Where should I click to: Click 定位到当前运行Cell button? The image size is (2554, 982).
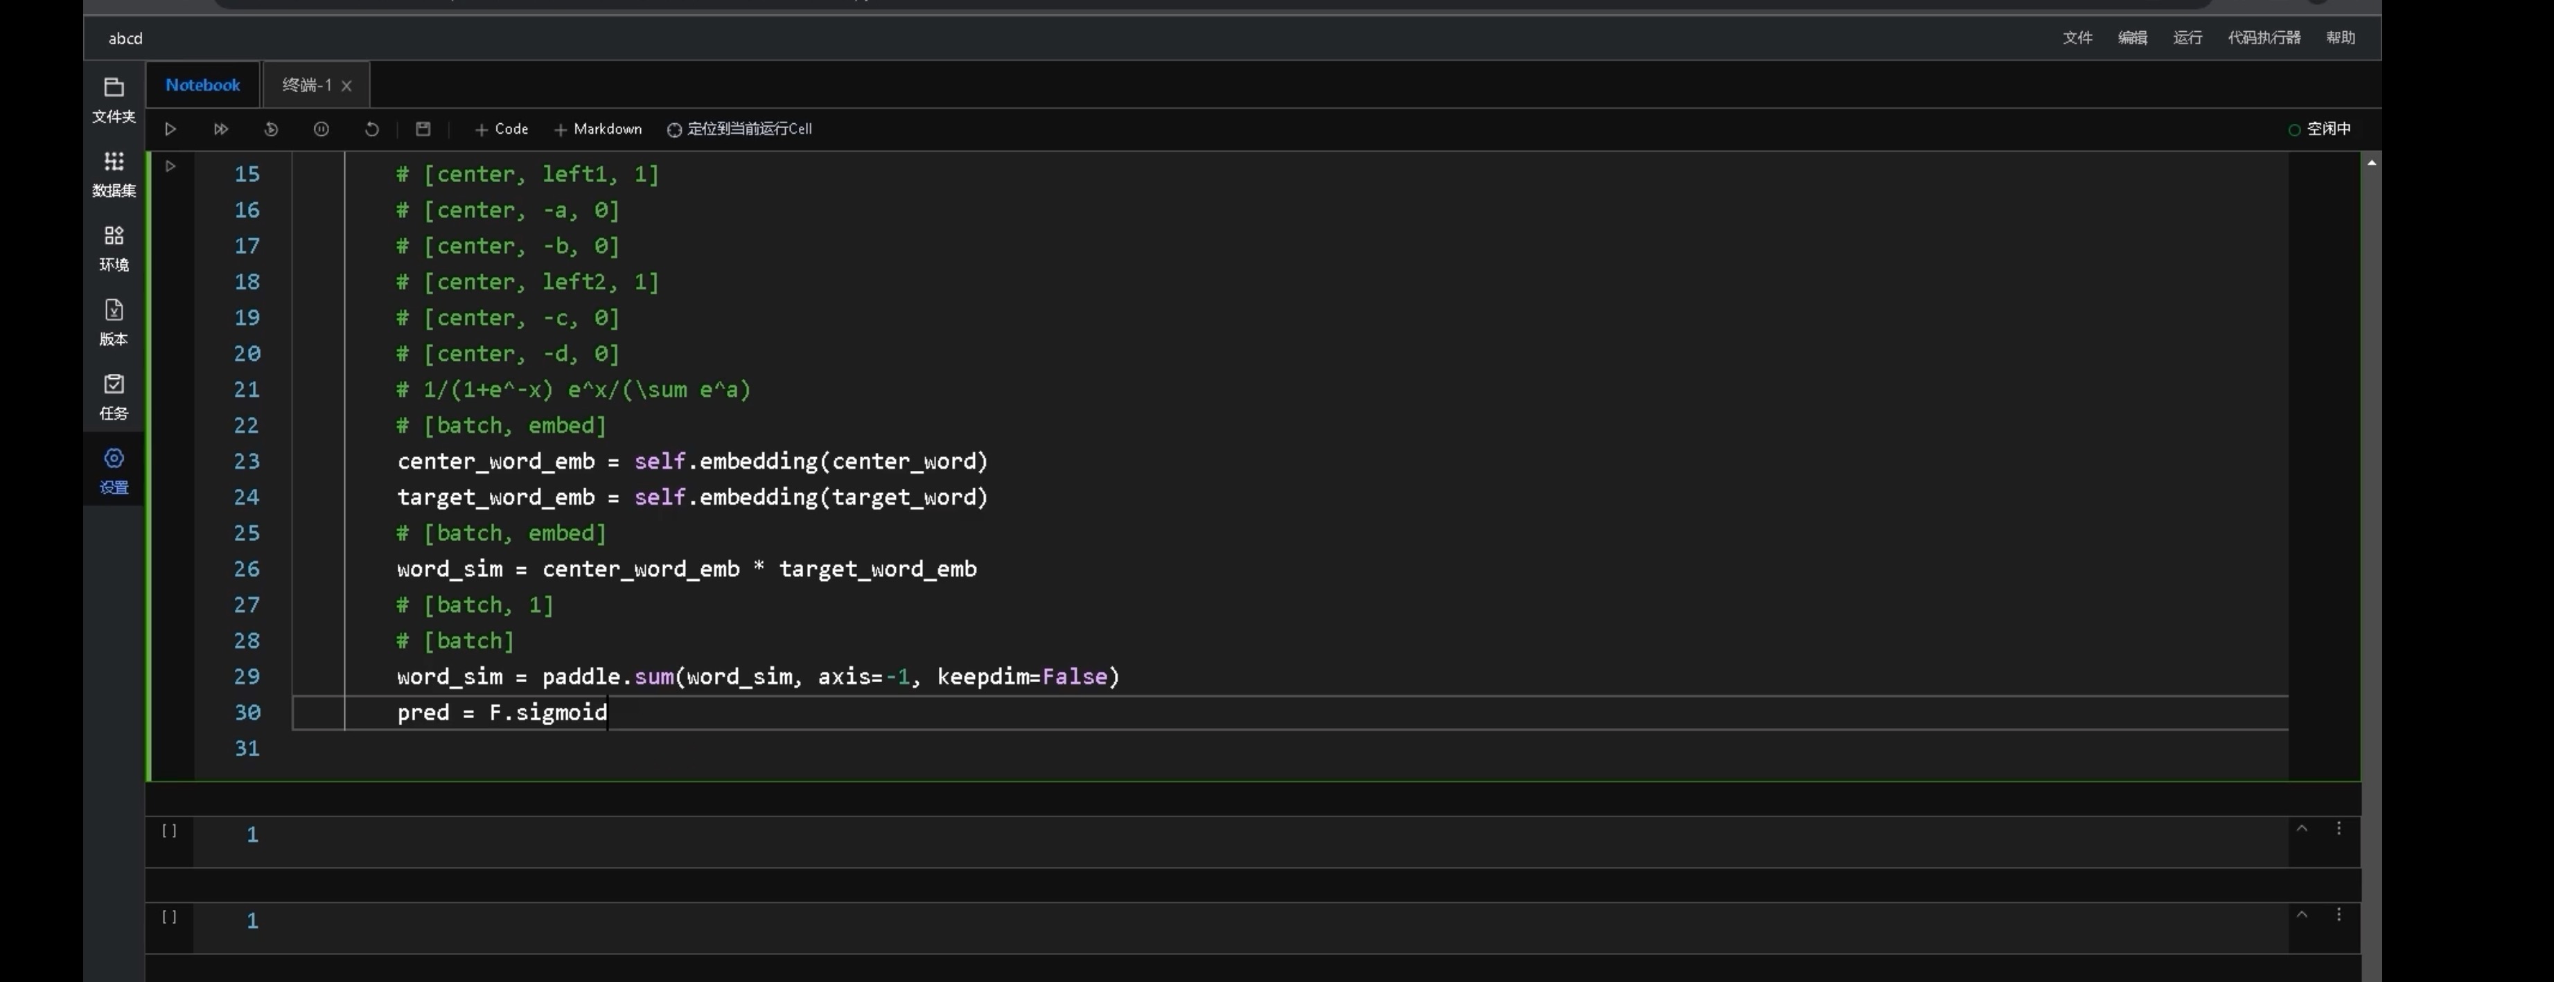[x=739, y=129]
